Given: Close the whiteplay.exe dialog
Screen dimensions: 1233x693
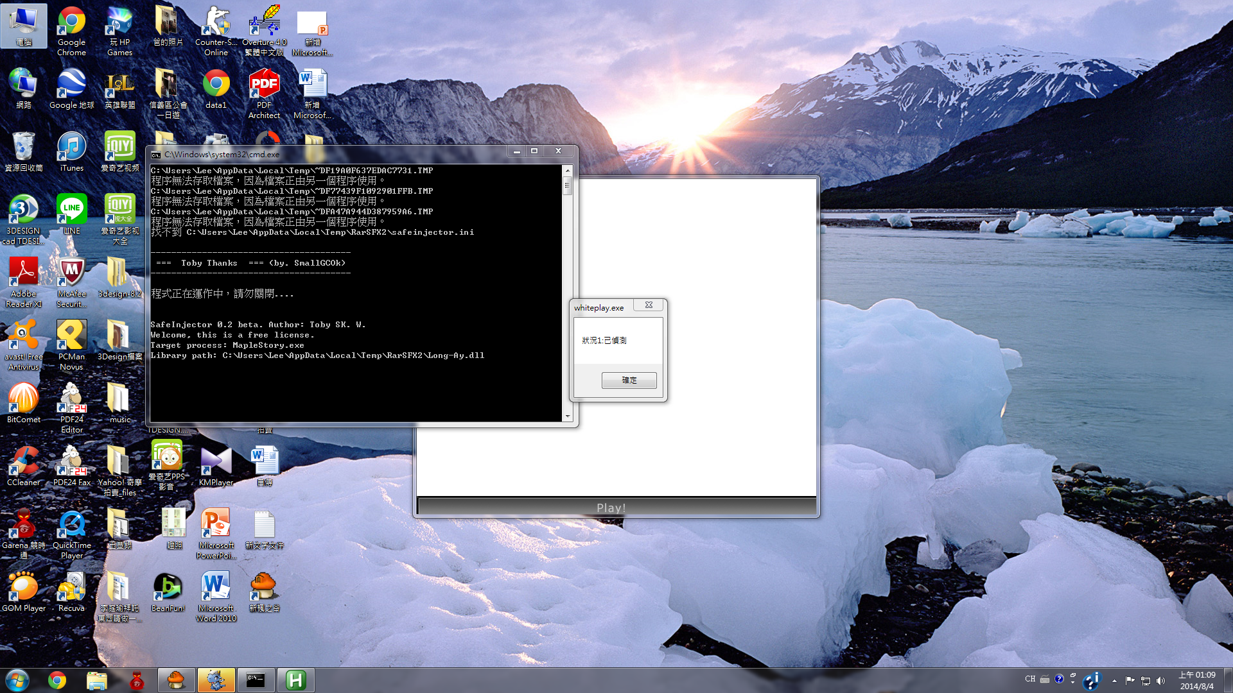Looking at the screenshot, I should [x=649, y=305].
